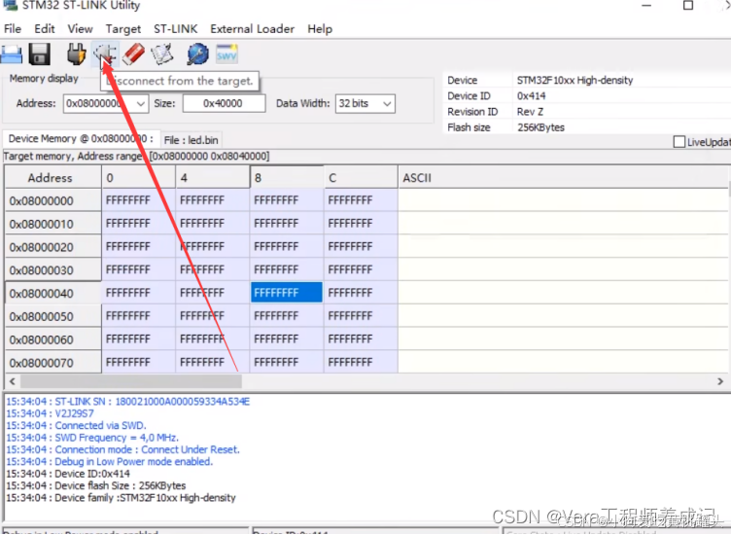
Task: Select address row 0x08000020
Action: point(52,247)
